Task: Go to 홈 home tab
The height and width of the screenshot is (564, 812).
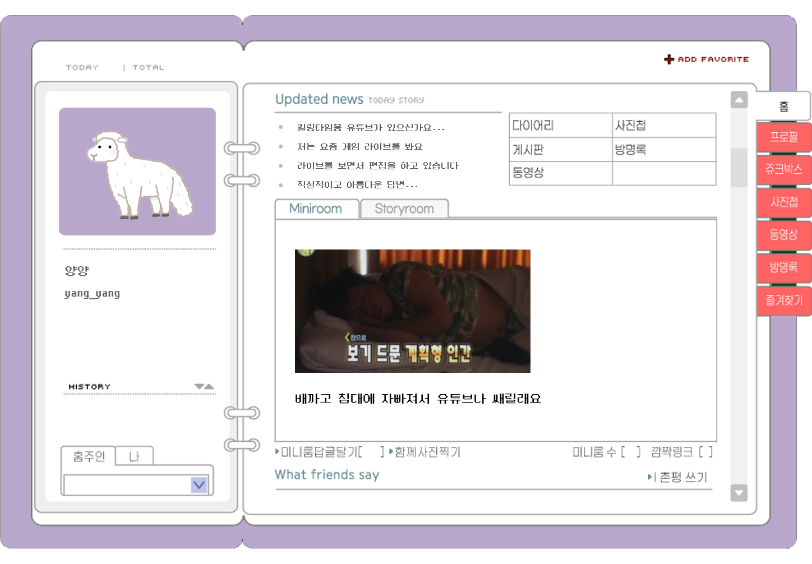Action: coord(783,105)
